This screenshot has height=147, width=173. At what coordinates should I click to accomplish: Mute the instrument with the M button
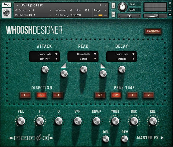[x=113, y=15]
